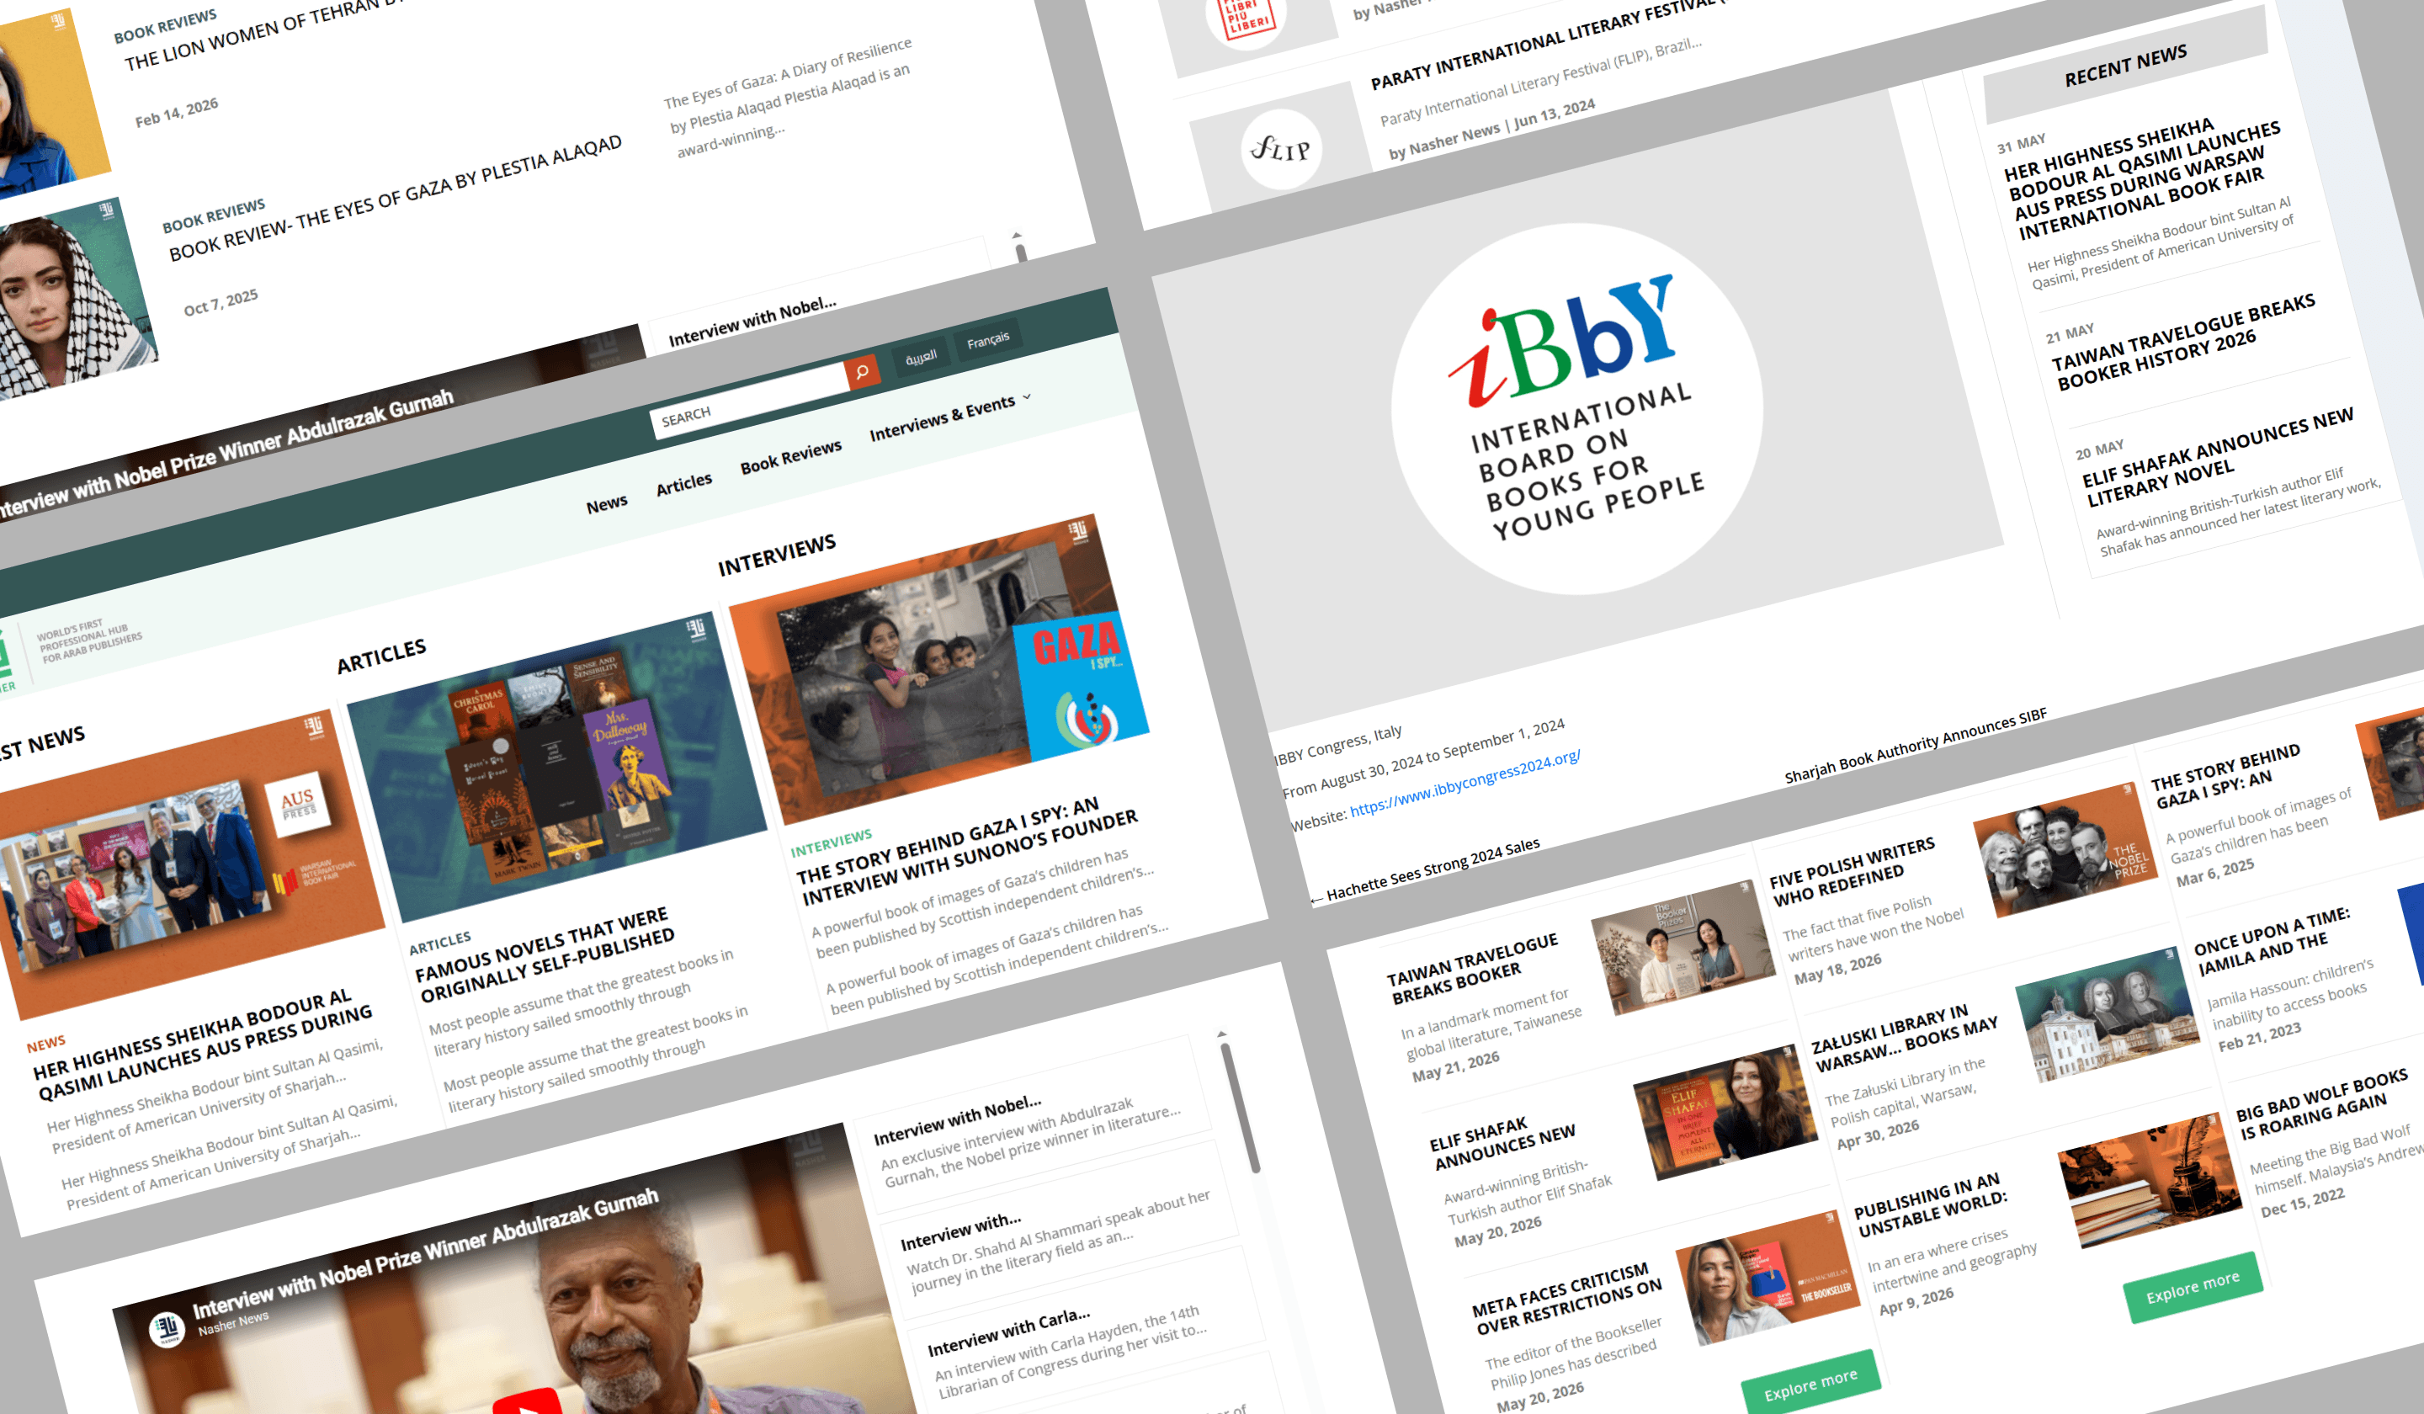Viewport: 2424px width, 1414px height.
Task: Click the Taiwan Travelogue Booker thumbnail
Action: point(1684,948)
